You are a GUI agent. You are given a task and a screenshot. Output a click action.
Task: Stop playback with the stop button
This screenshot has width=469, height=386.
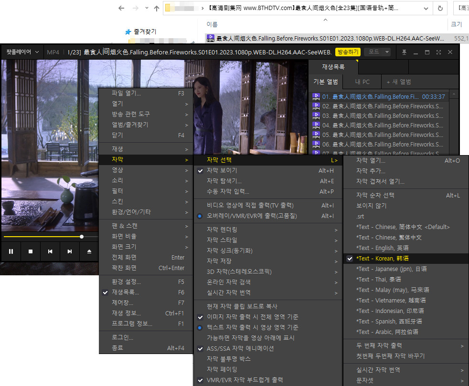(x=31, y=251)
